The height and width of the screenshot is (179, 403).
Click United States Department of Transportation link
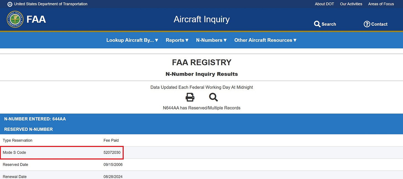pyautogui.click(x=51, y=4)
